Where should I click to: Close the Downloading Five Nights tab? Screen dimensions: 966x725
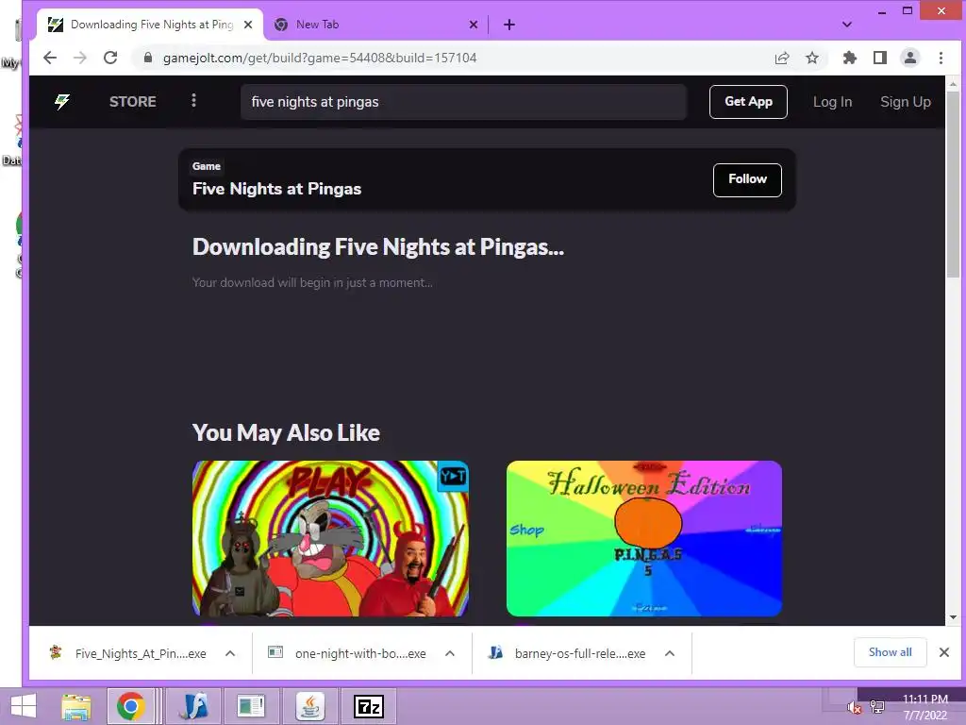pos(248,25)
